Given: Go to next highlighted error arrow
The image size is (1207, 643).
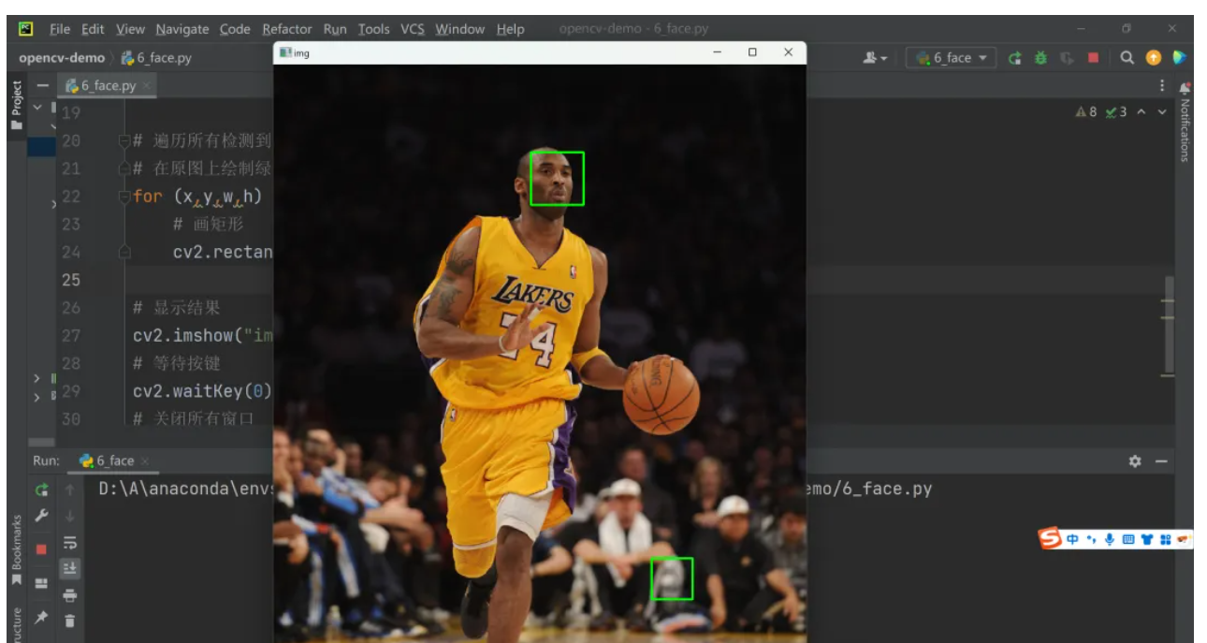Looking at the screenshot, I should tap(1162, 112).
